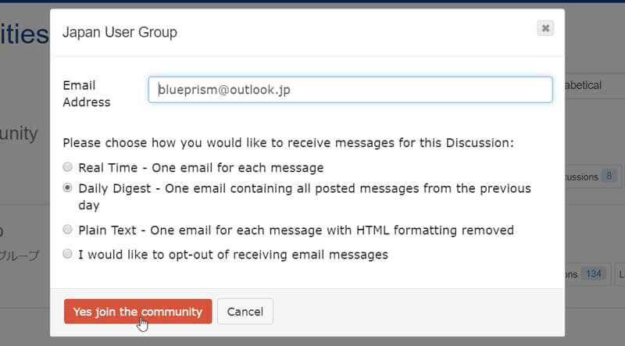The height and width of the screenshot is (346, 625).
Task: Enable opt-out of email messages radio
Action: pos(68,254)
